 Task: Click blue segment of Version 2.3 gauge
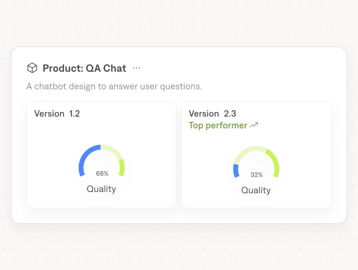coord(236,171)
